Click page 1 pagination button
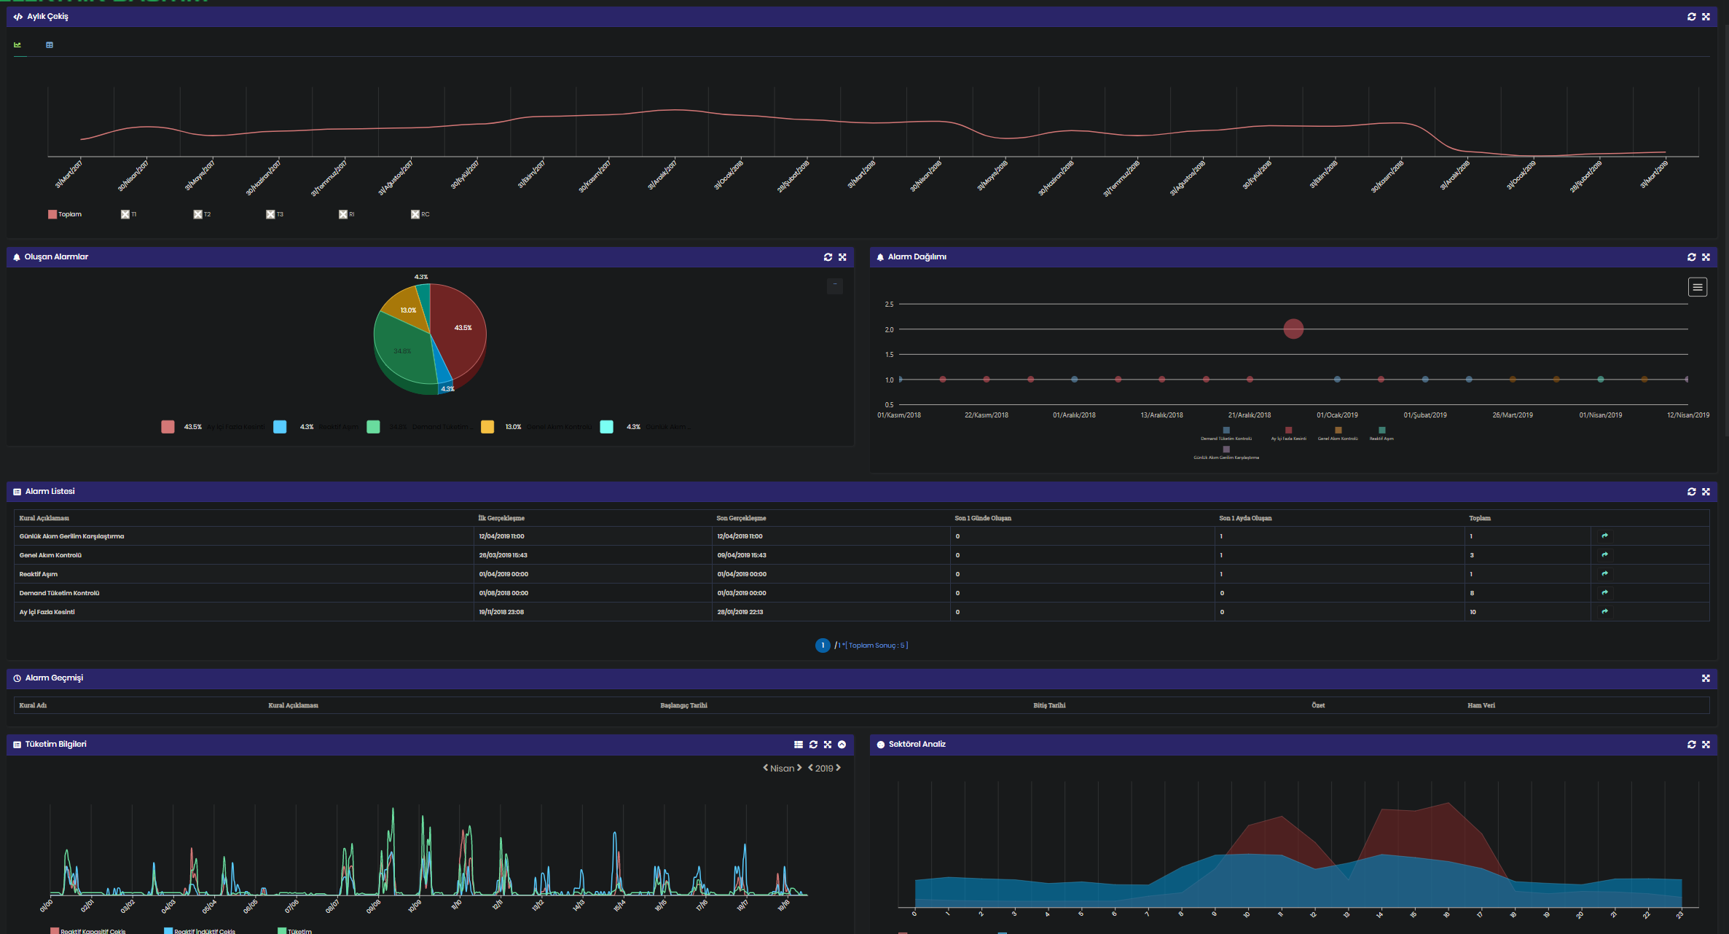Image resolution: width=1729 pixels, height=934 pixels. (x=823, y=645)
